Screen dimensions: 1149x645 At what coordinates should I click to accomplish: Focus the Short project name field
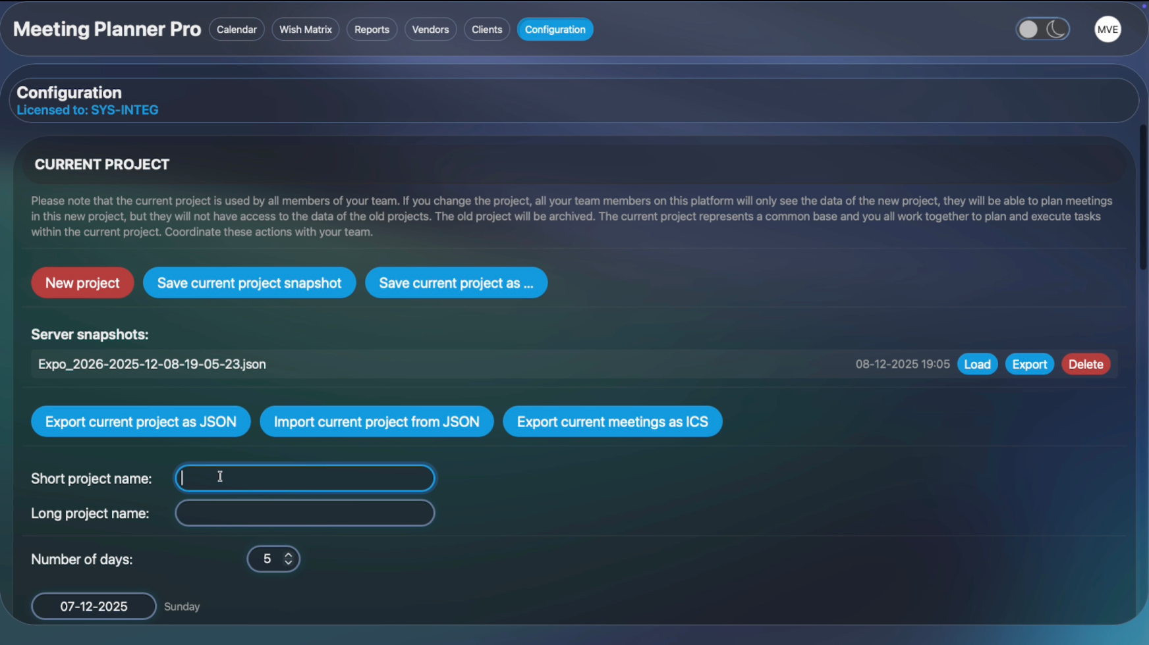[x=304, y=478]
